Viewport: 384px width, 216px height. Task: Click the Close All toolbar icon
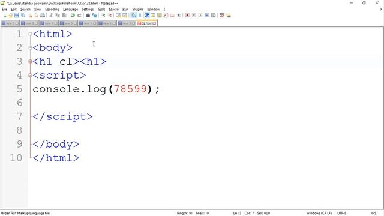[x=36, y=16]
